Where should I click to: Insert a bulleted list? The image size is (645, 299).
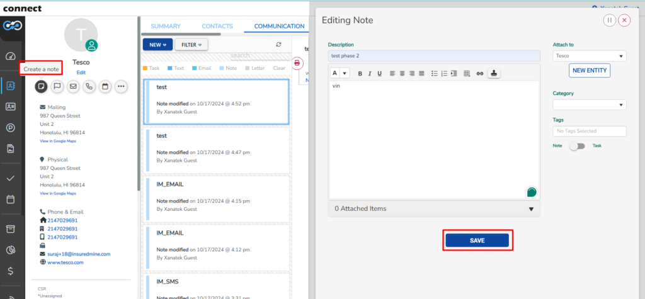point(435,73)
